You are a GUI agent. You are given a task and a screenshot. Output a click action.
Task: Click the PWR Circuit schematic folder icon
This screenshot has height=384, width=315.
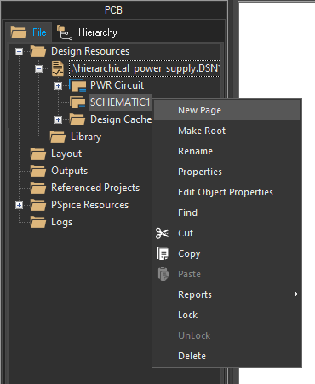pos(77,85)
